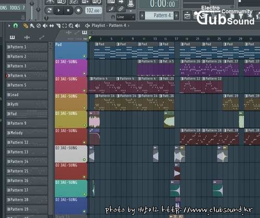Click bar 17 on the timeline ruler
The width and height of the screenshot is (260, 218).
[176, 39]
